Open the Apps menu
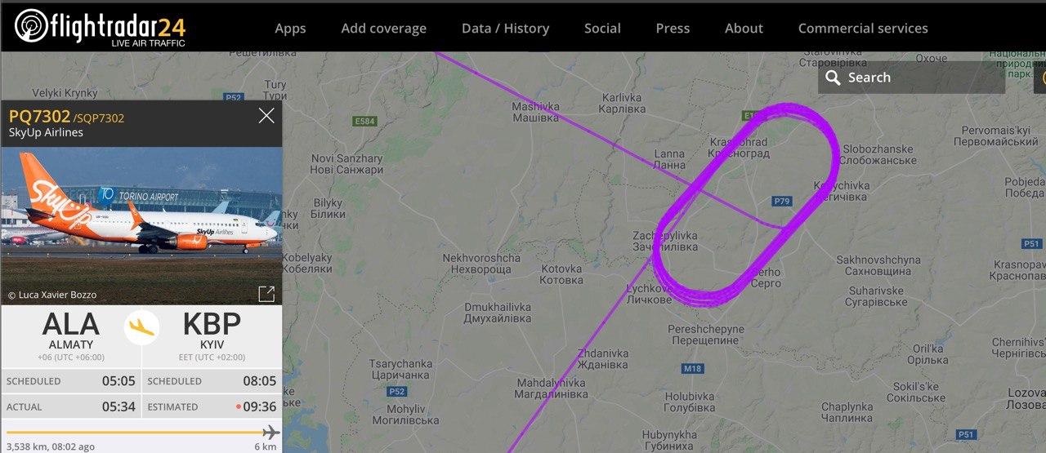The height and width of the screenshot is (453, 1046). (290, 29)
